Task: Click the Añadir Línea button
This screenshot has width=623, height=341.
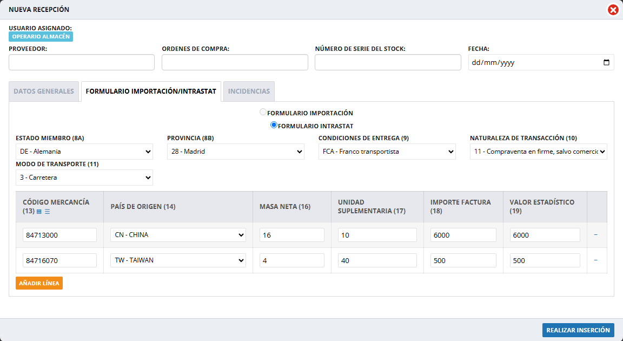Action: 39,283
